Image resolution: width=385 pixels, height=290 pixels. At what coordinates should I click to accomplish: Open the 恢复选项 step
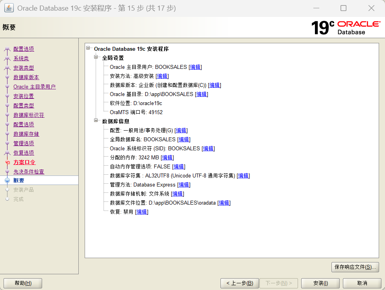point(24,153)
